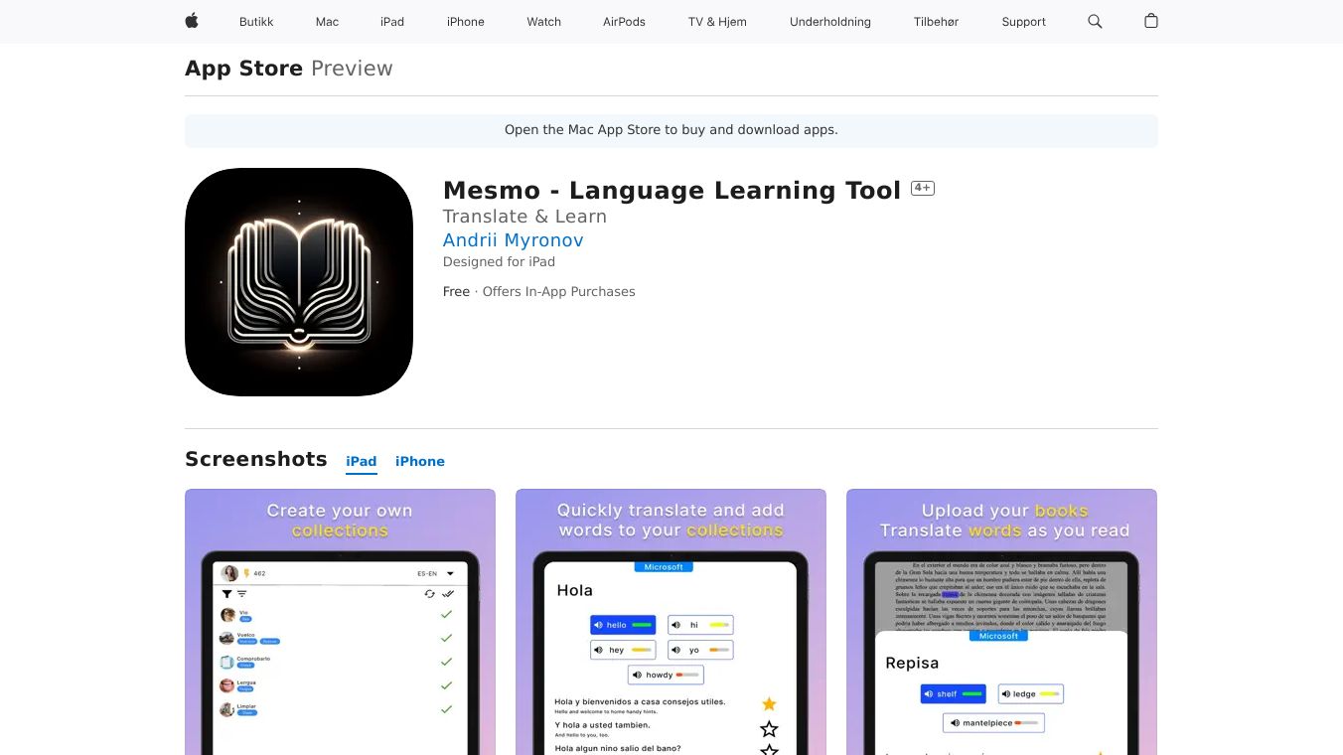1343x755 pixels.
Task: Open the 'Create your own collections' screenshot
Action: click(340, 622)
